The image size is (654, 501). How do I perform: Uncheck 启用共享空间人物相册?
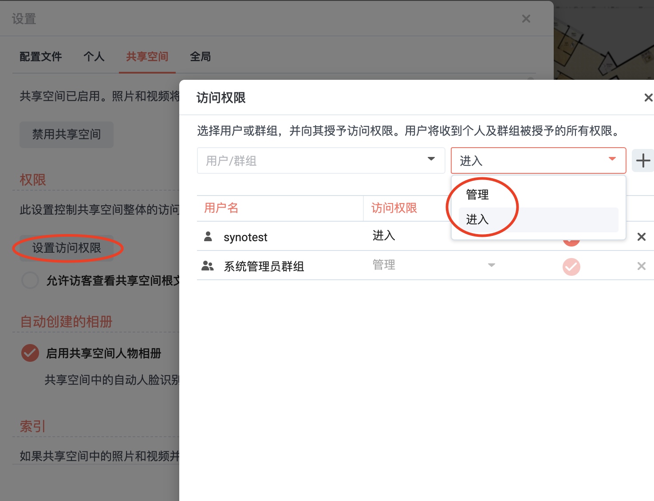pyautogui.click(x=30, y=353)
